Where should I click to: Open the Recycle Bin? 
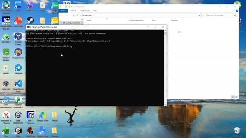[x=237, y=131]
